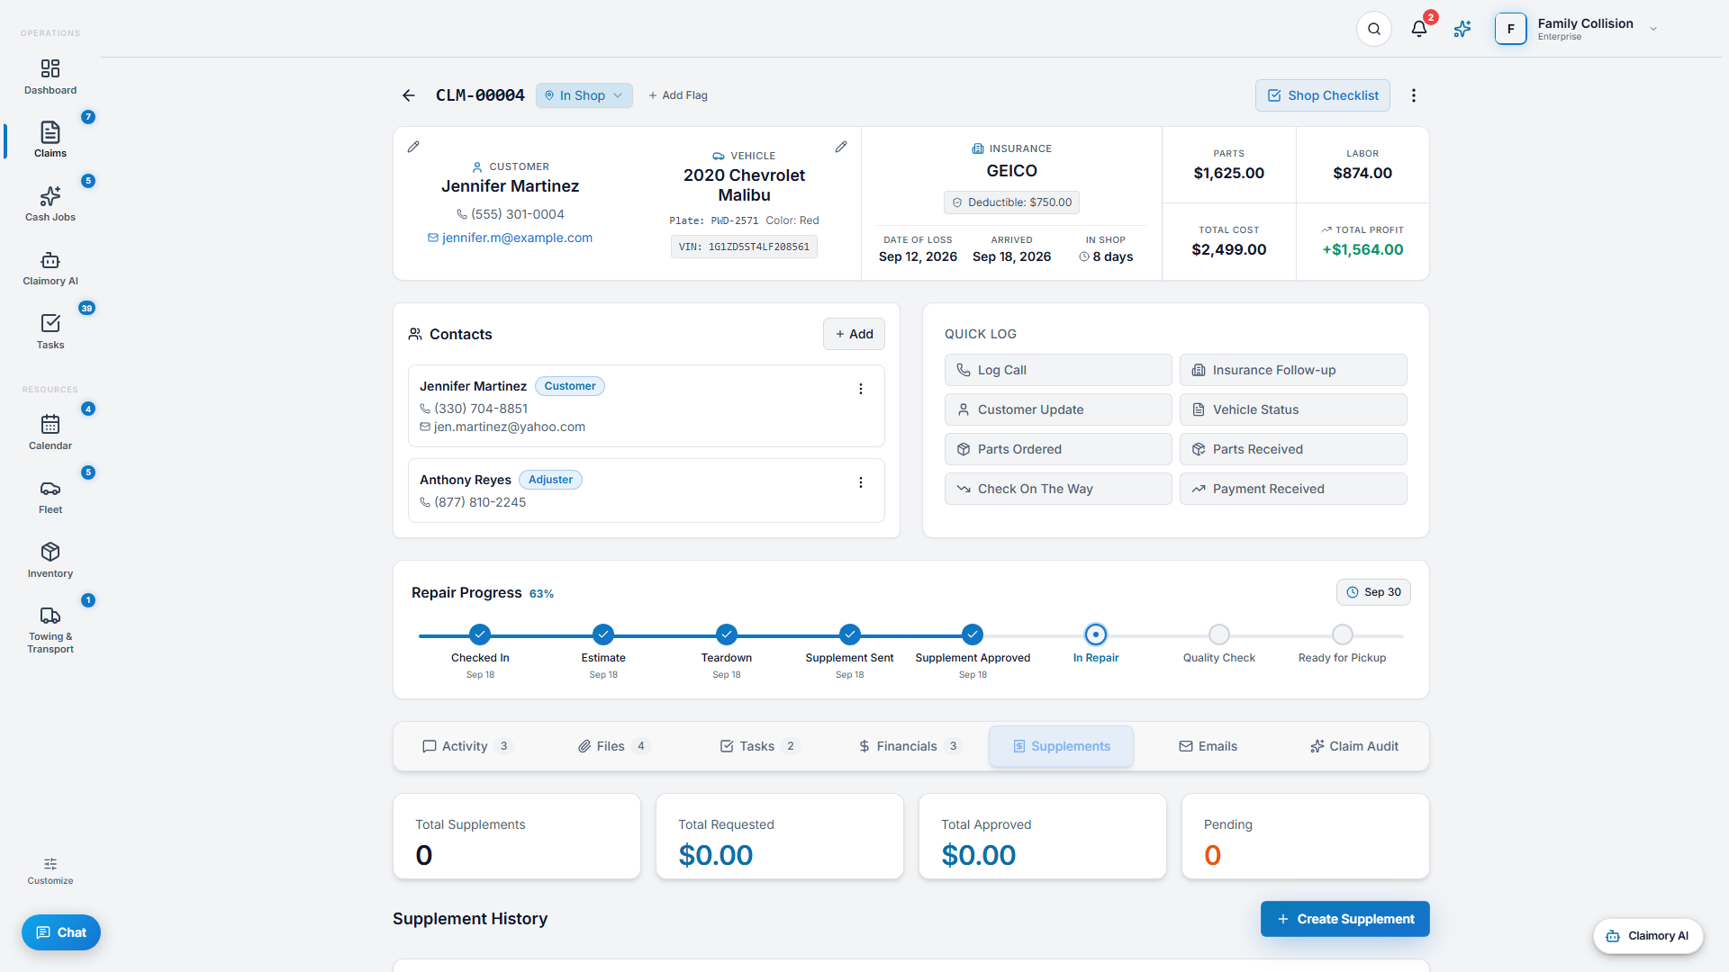Open the floating Claimory AI button
Viewport: 1729px width, 972px height.
tap(1648, 936)
